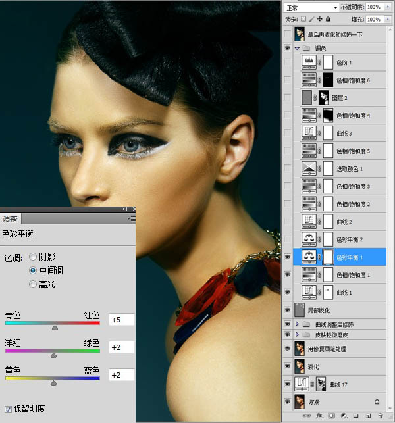Lock transparent pixels icon
Viewport: 395px width, 423px height.
(303, 19)
